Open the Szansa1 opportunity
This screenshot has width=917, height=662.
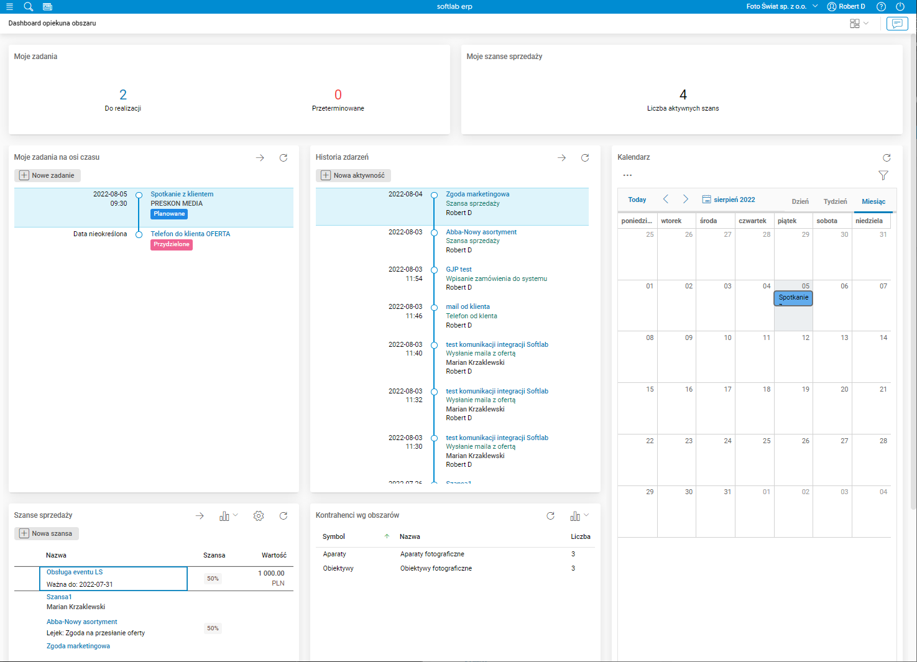point(59,597)
